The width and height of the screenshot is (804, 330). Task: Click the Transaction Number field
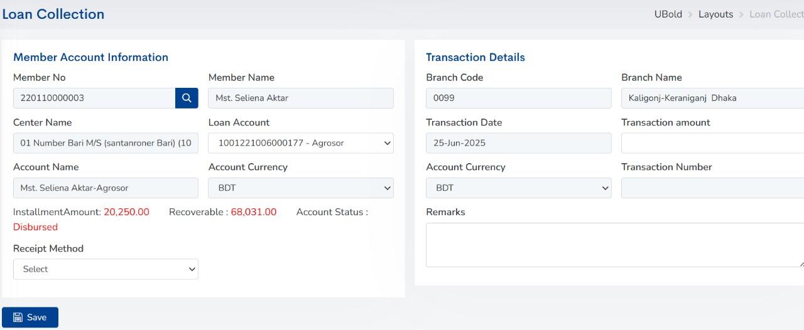click(x=712, y=188)
